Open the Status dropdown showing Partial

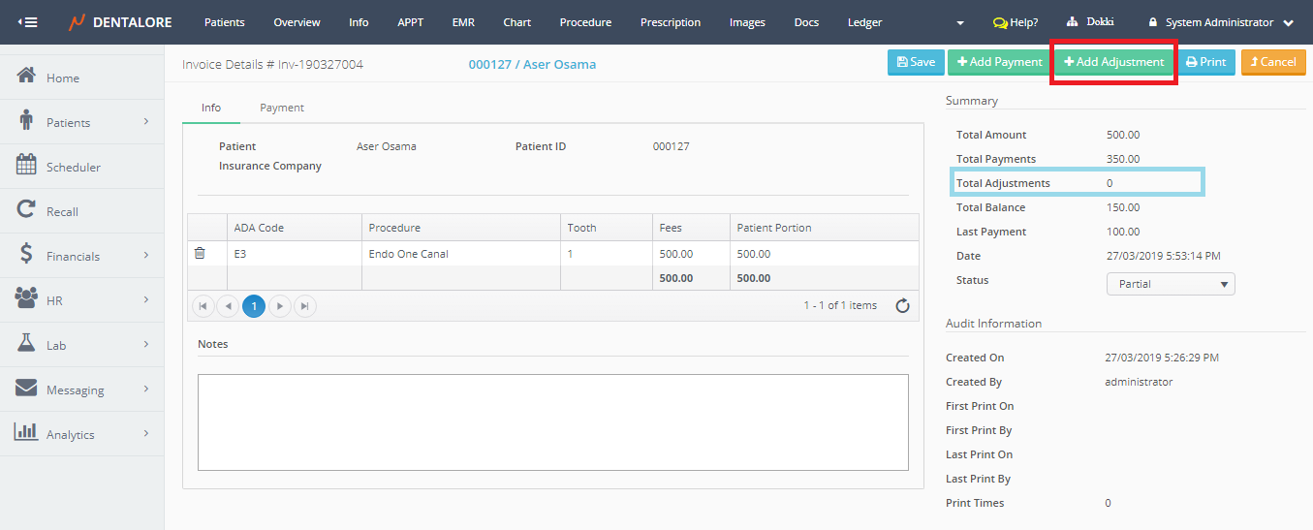1171,285
